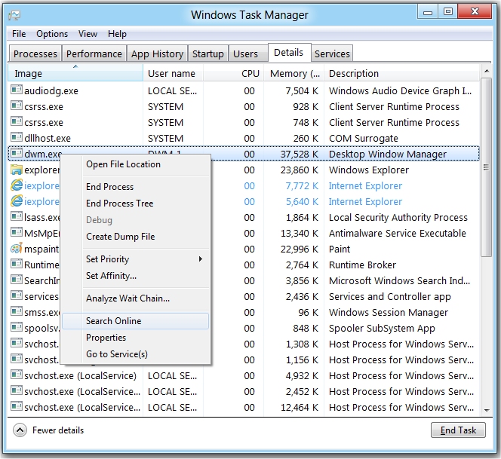The height and width of the screenshot is (459, 501).
Task: Click the 7,504 K memory value
Action: 302,90
